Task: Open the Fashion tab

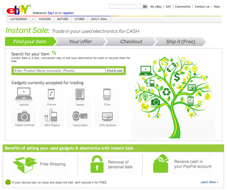Action: pos(45,19)
